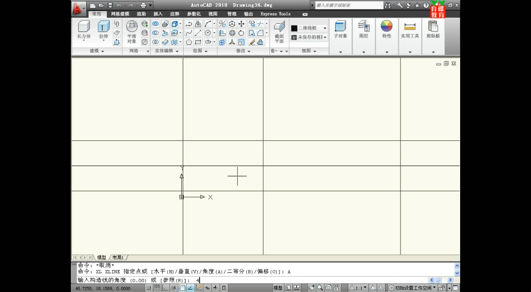Image resolution: width=531 pixels, height=292 pixels.
Task: Open the 特性 properties panel
Action: pyautogui.click(x=387, y=36)
